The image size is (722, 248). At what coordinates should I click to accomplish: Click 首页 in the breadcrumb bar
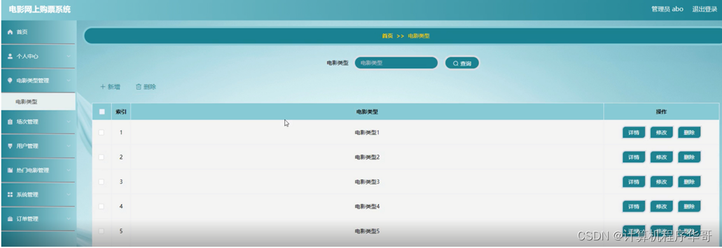point(387,36)
